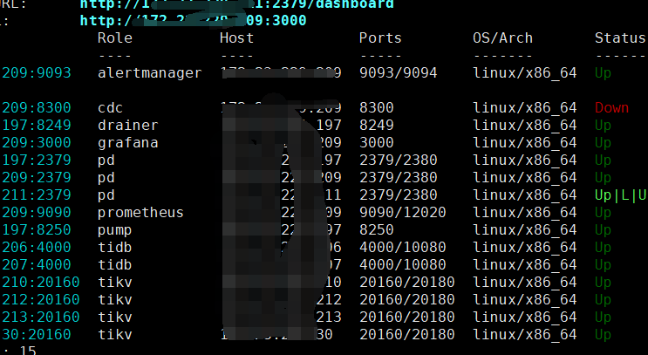Click the ID cell 197:2379
Screen dimensions: 648x355
(x=37, y=160)
